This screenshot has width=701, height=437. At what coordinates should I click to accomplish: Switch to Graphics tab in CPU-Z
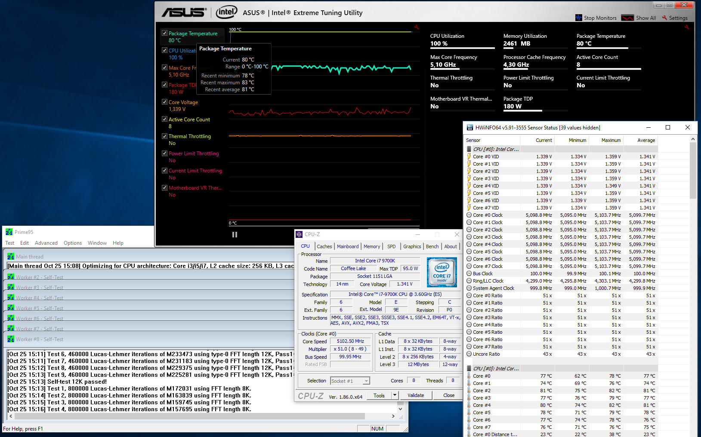coord(412,246)
